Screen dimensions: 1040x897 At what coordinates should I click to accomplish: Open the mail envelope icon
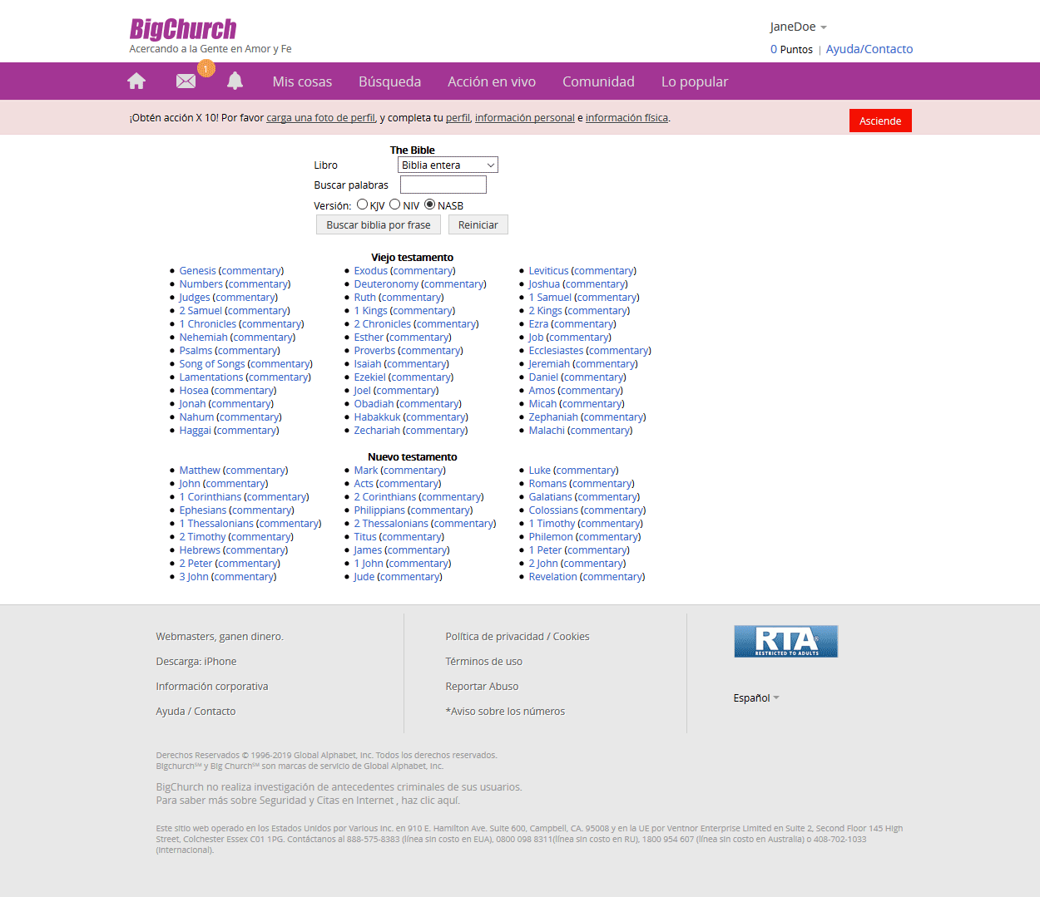coord(186,81)
